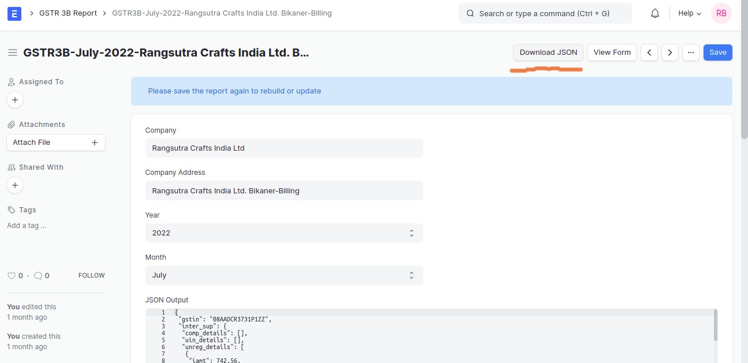Viewport: 748px width, 363px height.
Task: Click the View Form button
Action: 612,53
